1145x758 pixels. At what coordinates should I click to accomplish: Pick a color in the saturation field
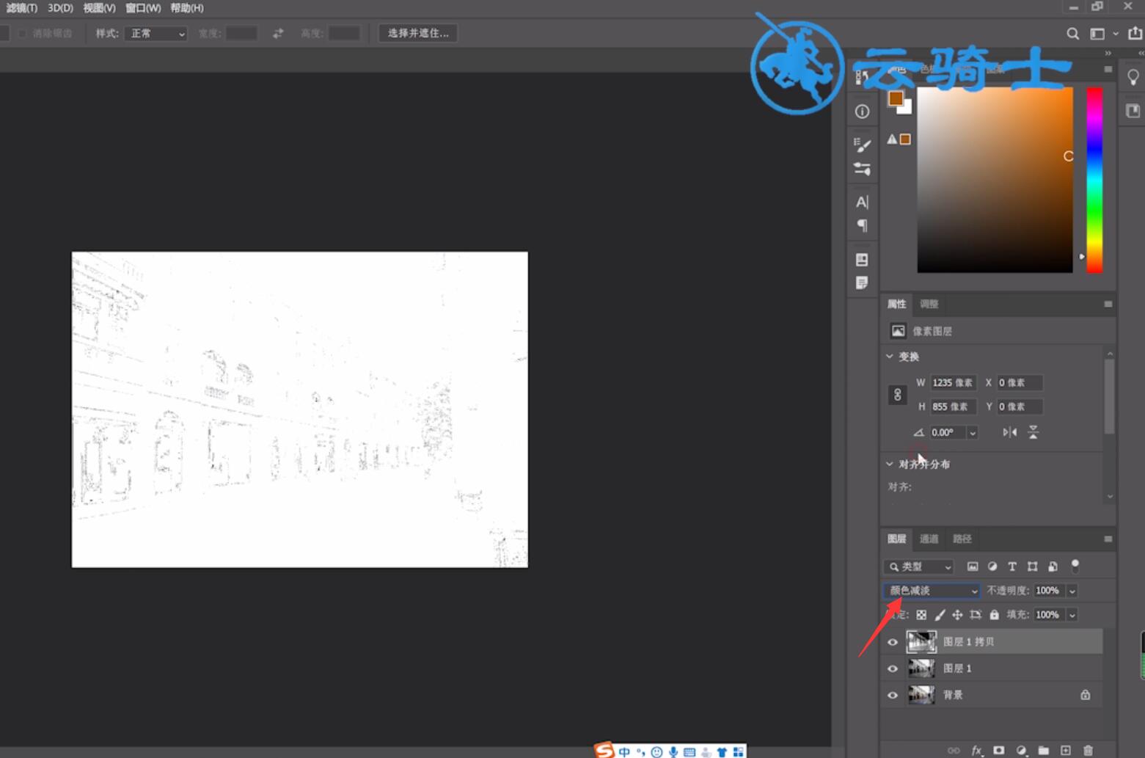click(x=995, y=180)
